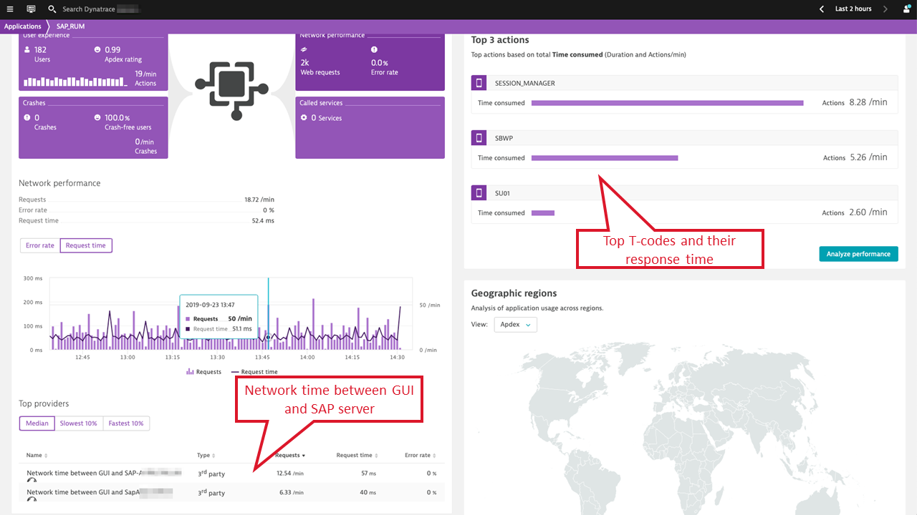
Task: Click SU01 time consumed bar
Action: 542,213
